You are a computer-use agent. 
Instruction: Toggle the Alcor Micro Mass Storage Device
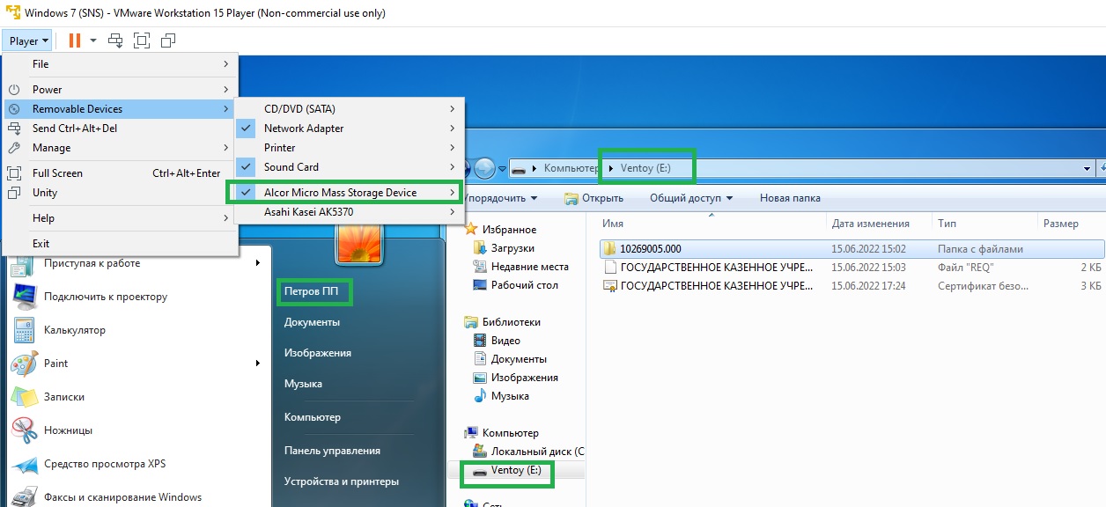pos(340,193)
